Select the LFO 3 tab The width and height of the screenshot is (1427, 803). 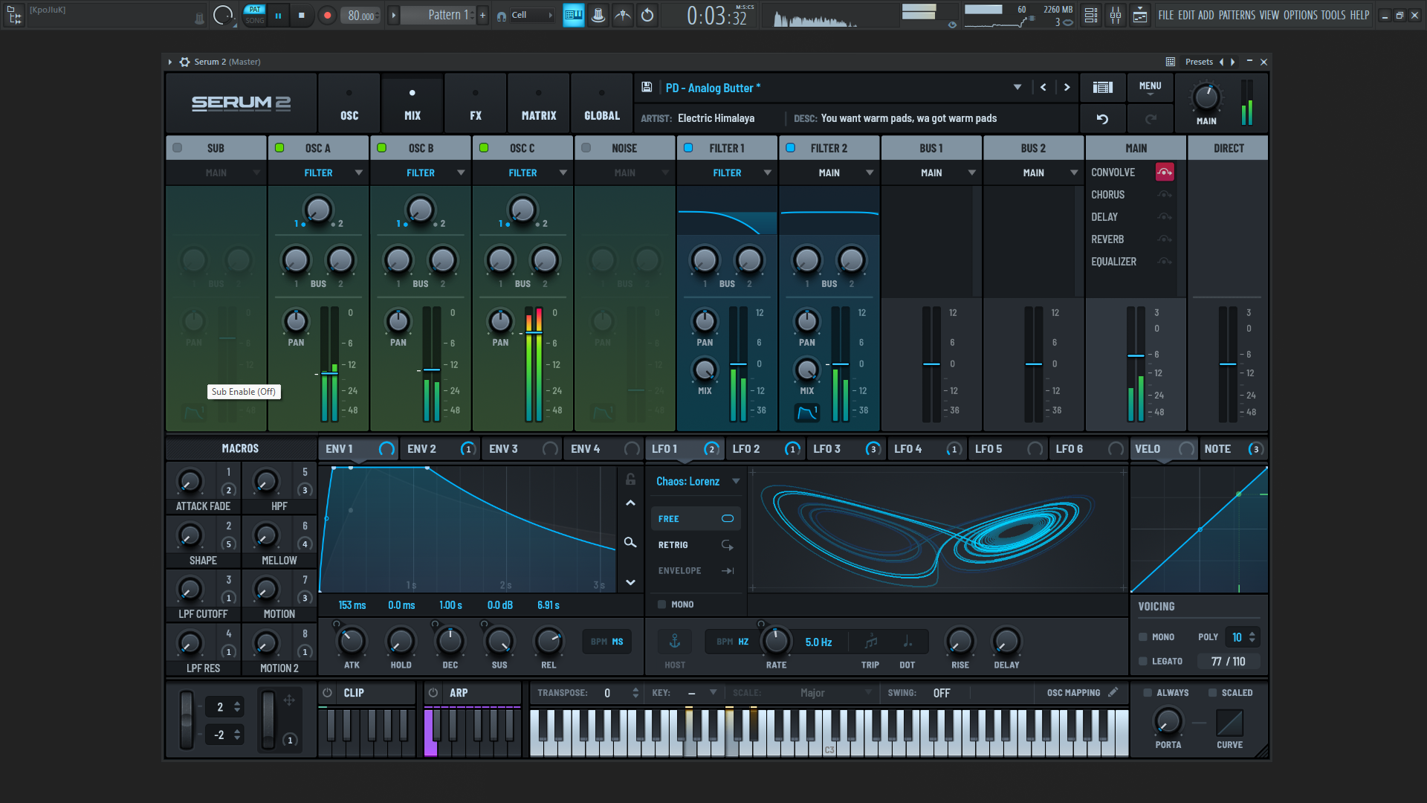[846, 449]
